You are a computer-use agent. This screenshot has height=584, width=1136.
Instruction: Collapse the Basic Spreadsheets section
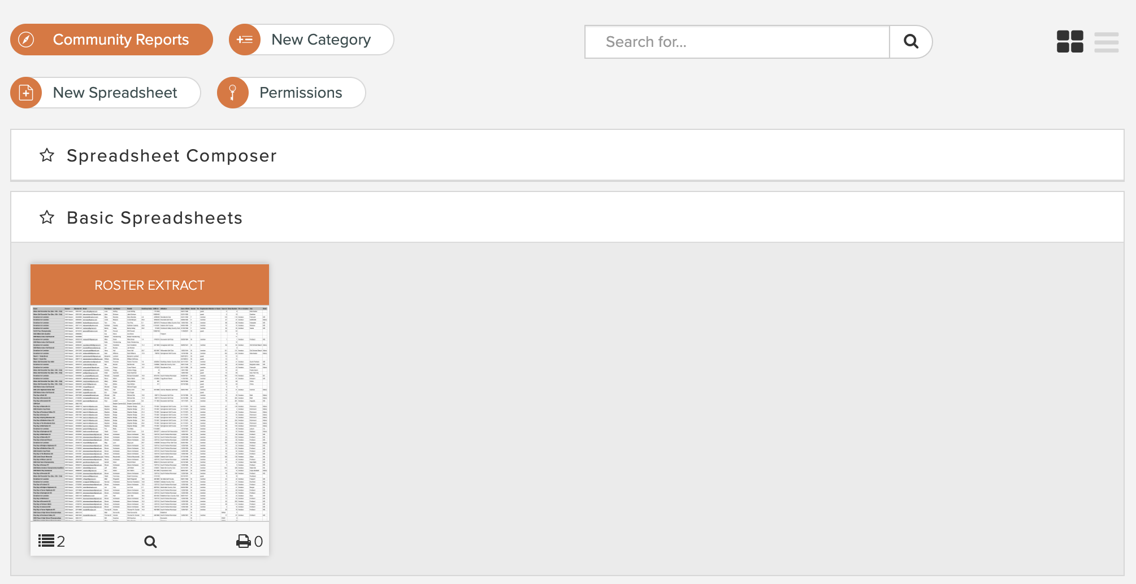154,217
